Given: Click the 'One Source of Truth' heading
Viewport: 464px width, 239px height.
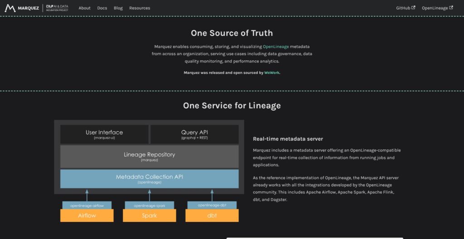Looking at the screenshot, I should (x=232, y=33).
